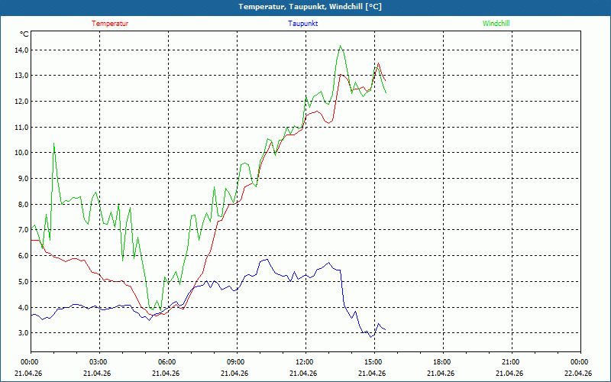Select the 09:00 time axis label
This screenshot has width=611, height=382.
point(236,362)
